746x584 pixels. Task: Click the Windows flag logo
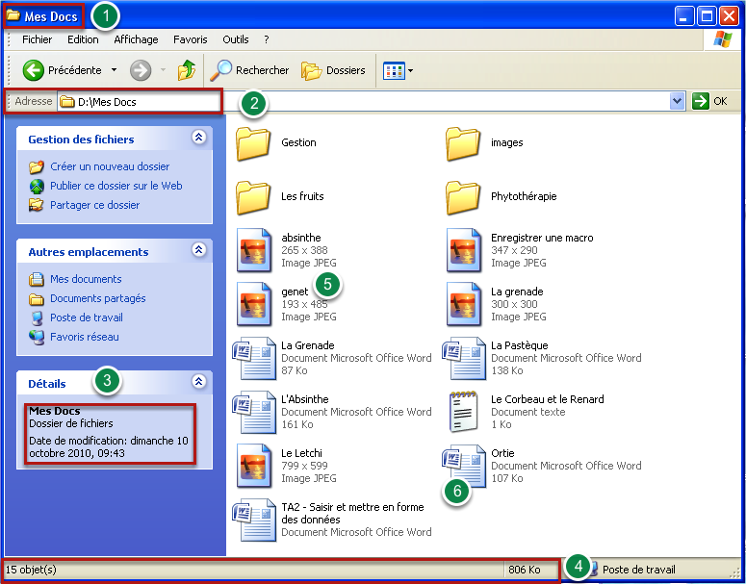click(723, 39)
